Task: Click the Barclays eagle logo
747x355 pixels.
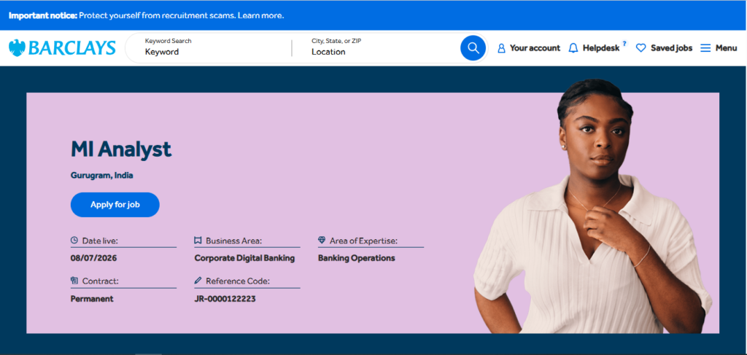Action: (x=17, y=48)
